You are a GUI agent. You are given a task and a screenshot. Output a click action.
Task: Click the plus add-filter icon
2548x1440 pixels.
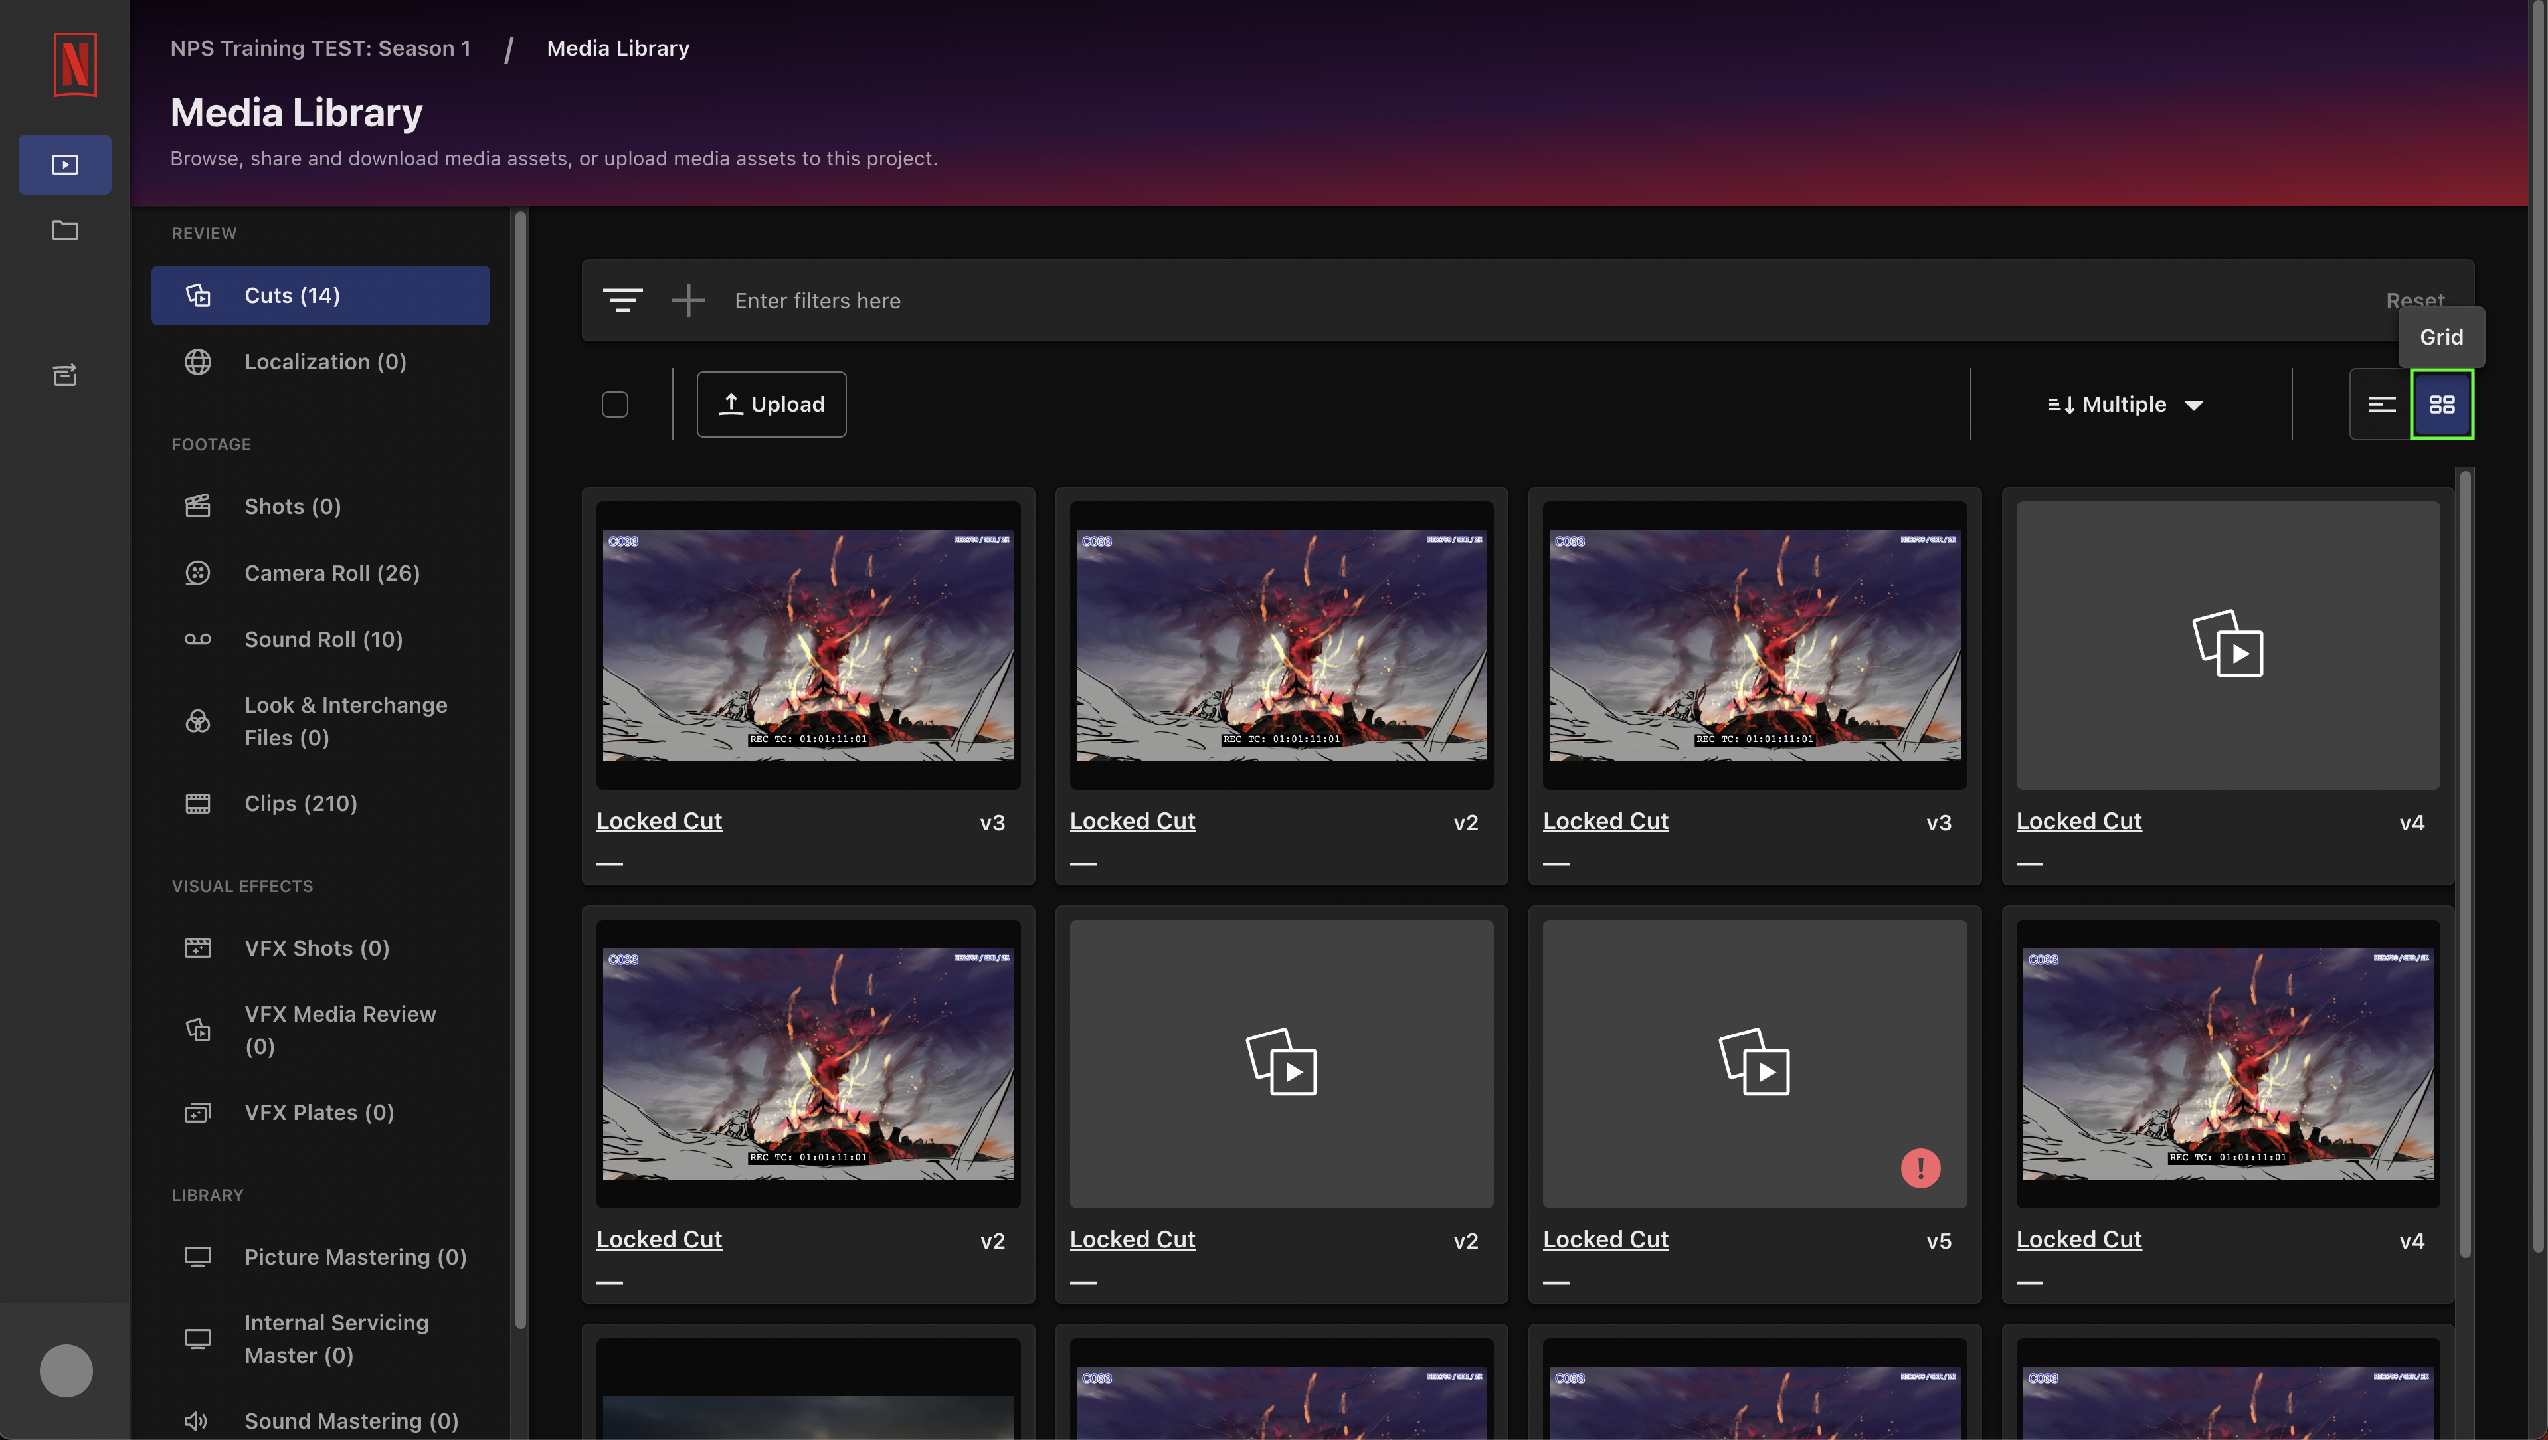click(688, 300)
